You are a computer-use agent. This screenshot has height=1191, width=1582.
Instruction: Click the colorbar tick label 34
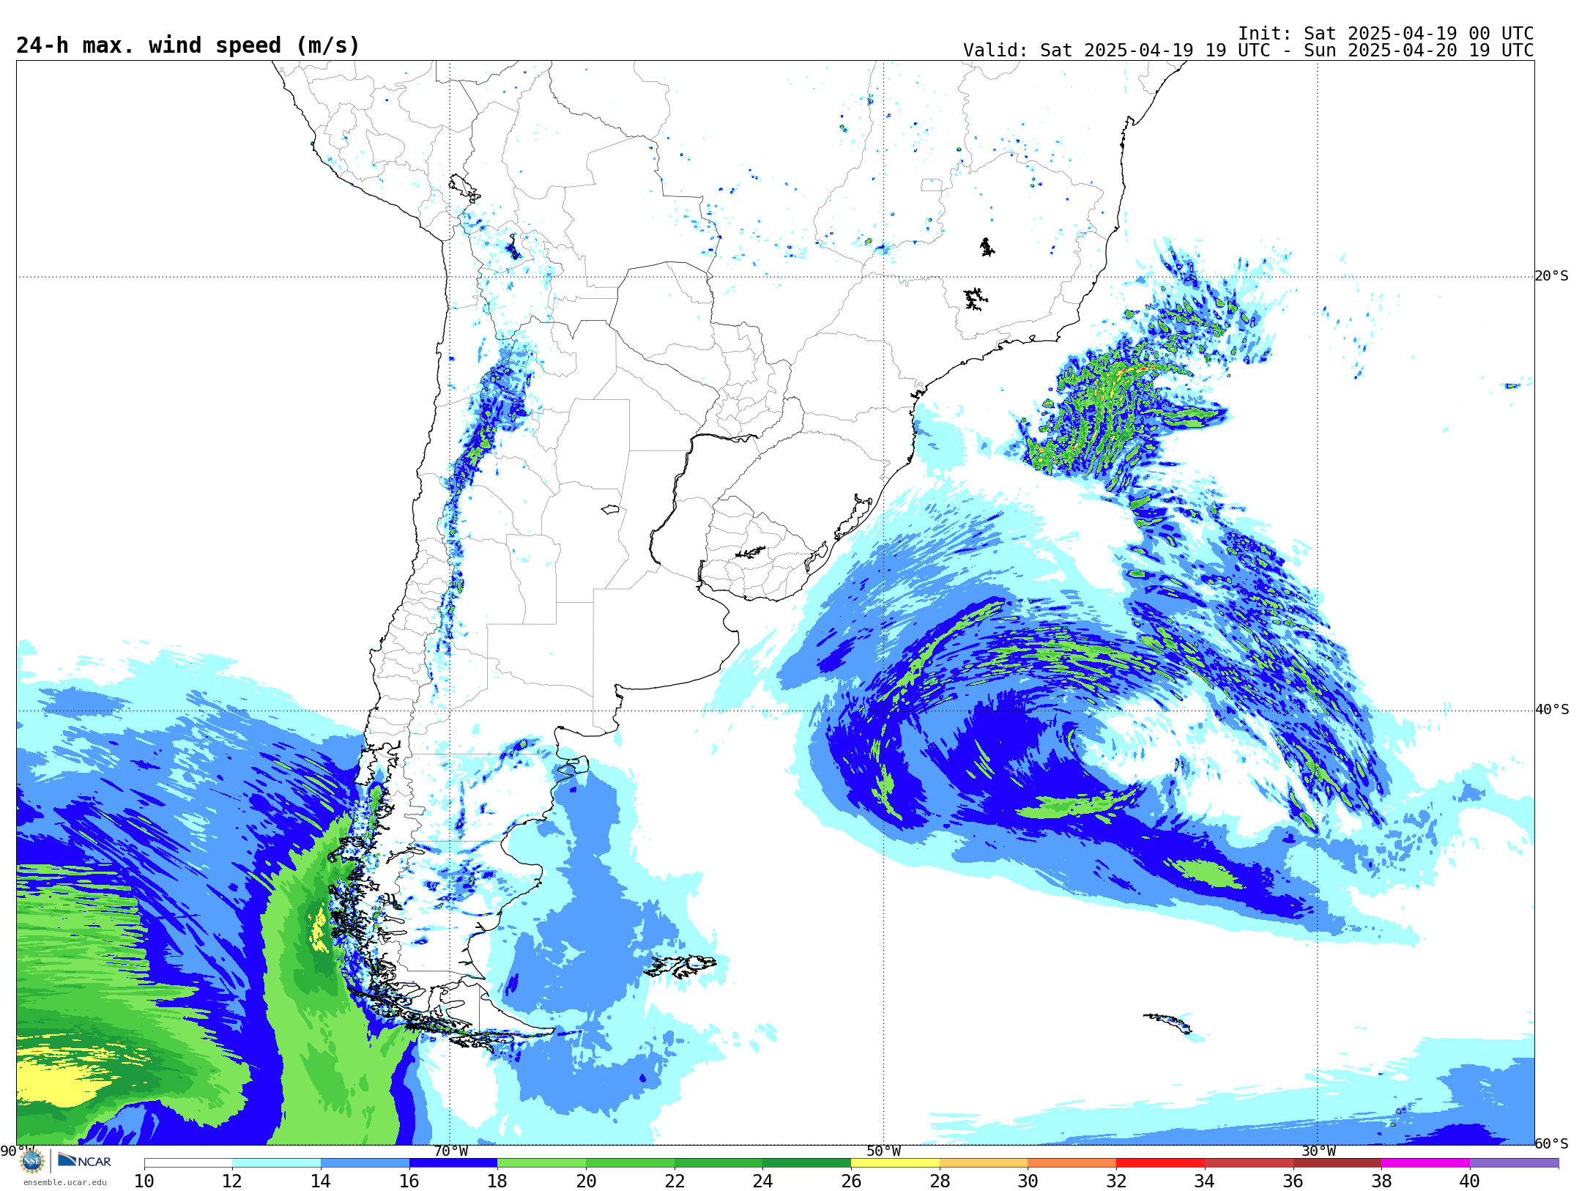pyautogui.click(x=1205, y=1181)
